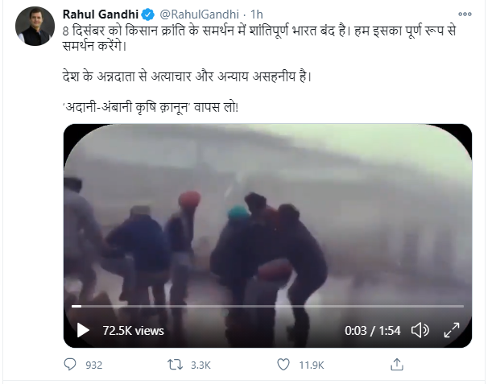Click the blue verified badge
Viewport: 492px width, 384px height.
click(149, 14)
